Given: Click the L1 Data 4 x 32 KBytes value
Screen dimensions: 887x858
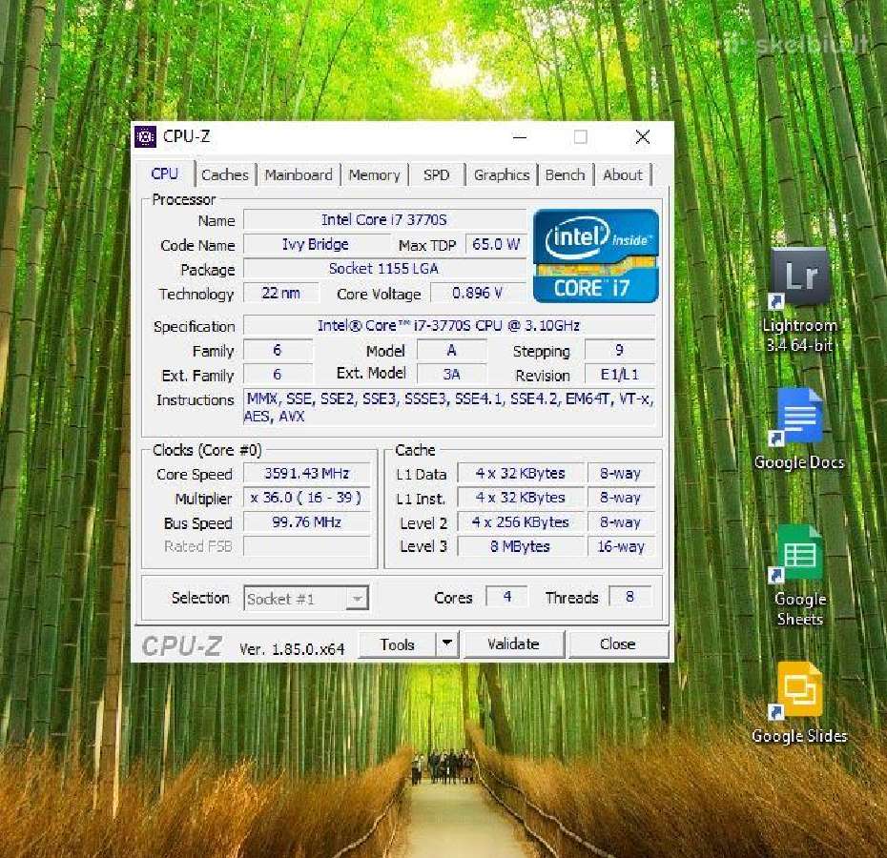Looking at the screenshot, I should pos(520,474).
